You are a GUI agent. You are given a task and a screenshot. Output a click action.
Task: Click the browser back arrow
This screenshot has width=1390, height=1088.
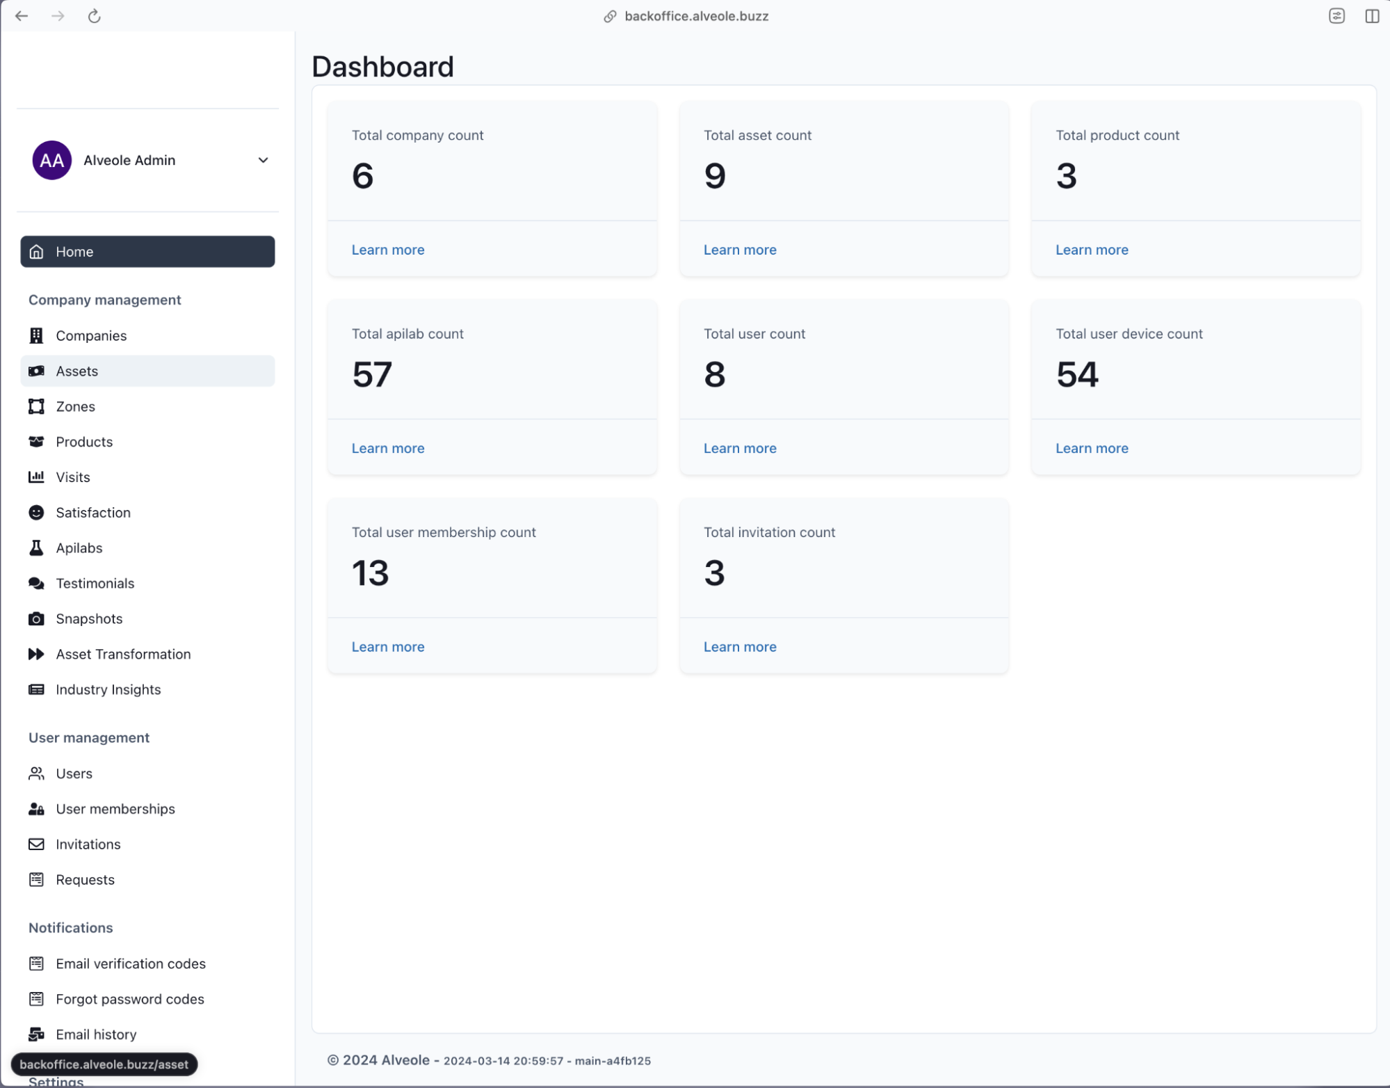22,16
